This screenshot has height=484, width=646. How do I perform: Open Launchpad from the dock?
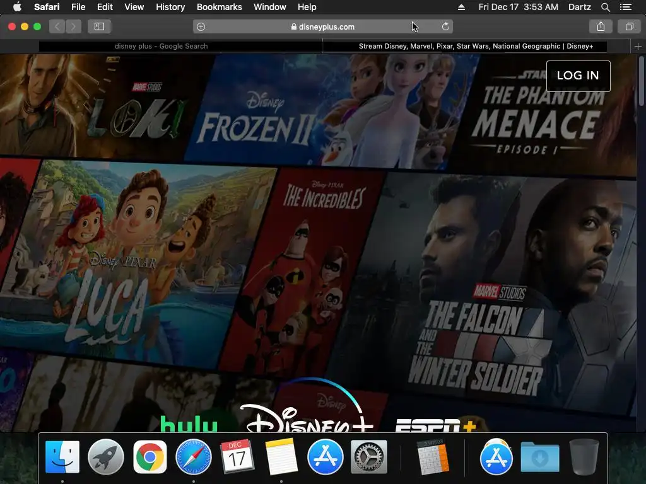click(106, 457)
